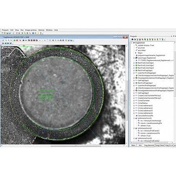Collapse the setAnnulusCoord2 tree node
The height and width of the screenshot is (176, 176).
pos(134,128)
